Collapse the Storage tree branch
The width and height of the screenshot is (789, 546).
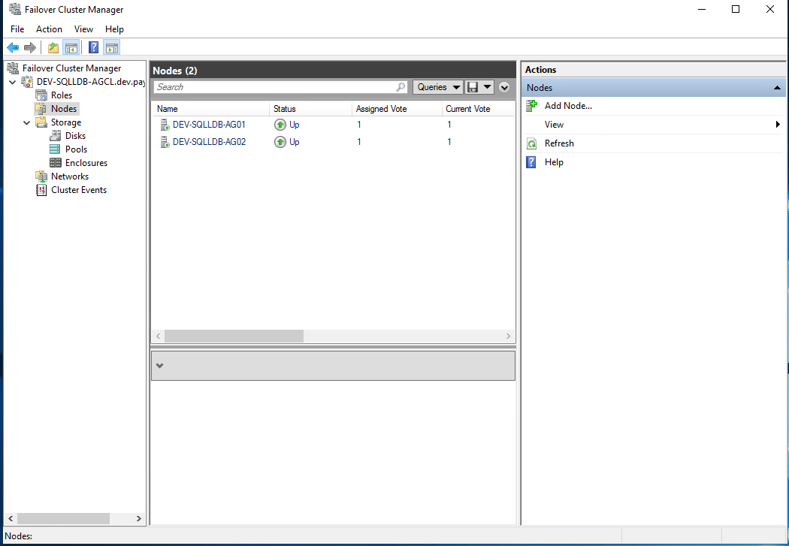(x=26, y=122)
